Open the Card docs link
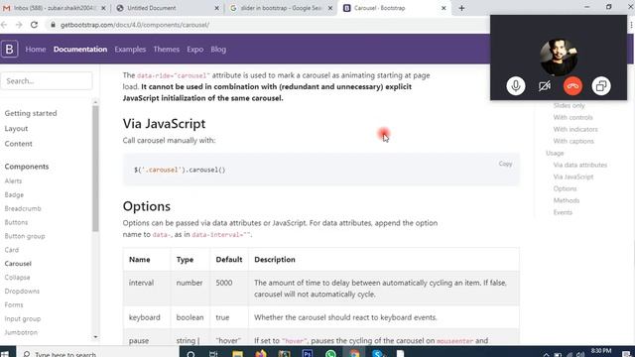The image size is (635, 357). click(12, 250)
